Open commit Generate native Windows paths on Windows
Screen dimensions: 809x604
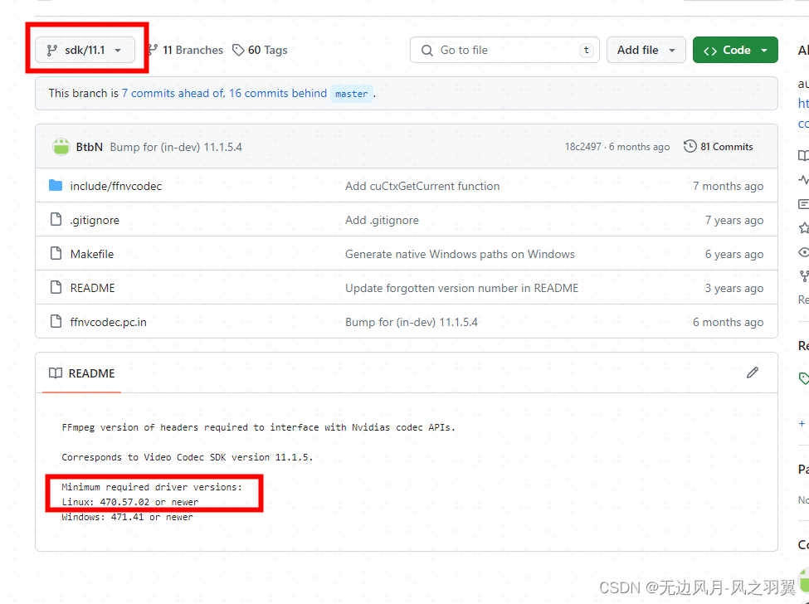coord(460,254)
